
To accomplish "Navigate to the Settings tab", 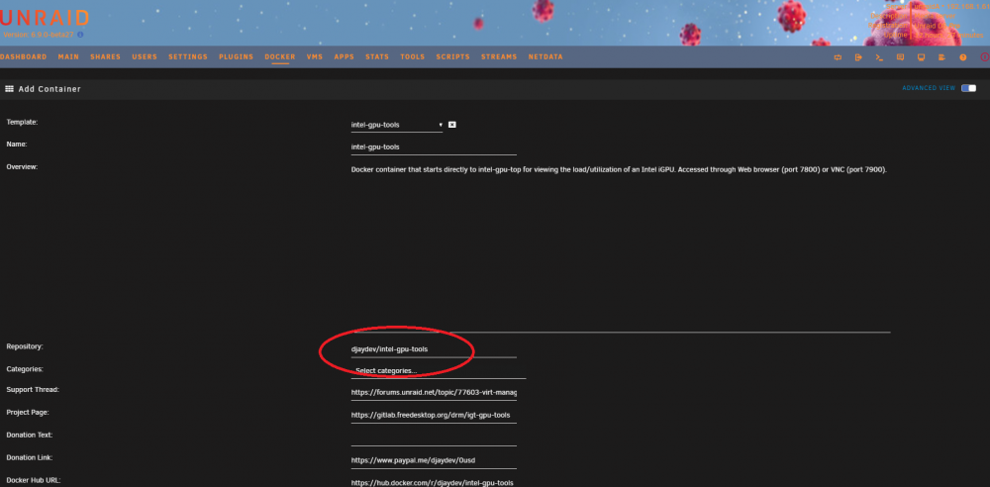I will 188,56.
